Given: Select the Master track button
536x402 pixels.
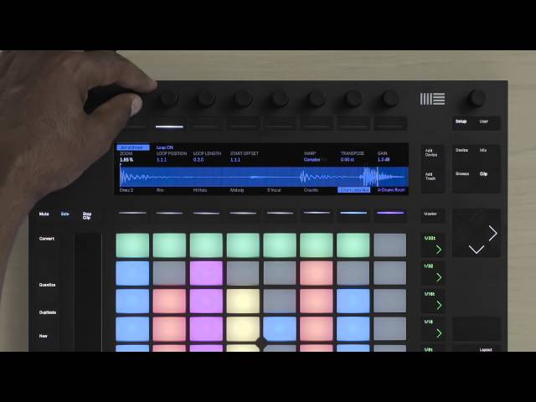Looking at the screenshot, I should pos(430,214).
